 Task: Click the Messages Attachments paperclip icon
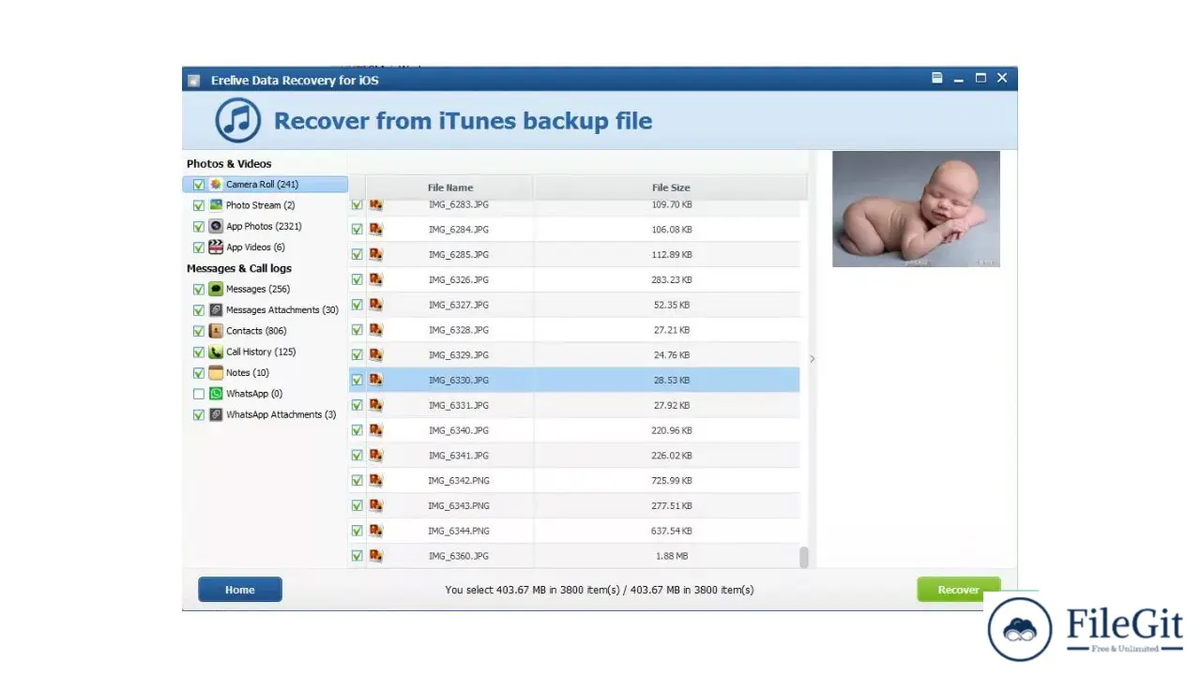(x=216, y=310)
